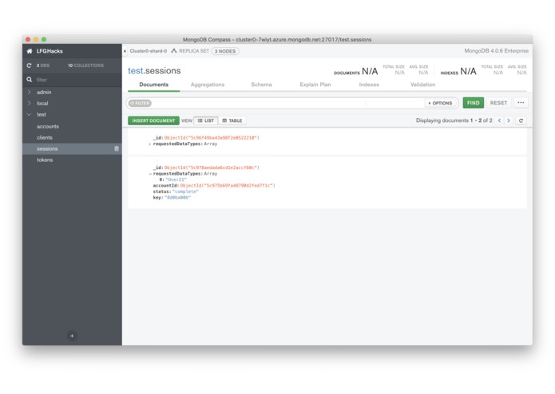Switch to List view

pos(206,120)
